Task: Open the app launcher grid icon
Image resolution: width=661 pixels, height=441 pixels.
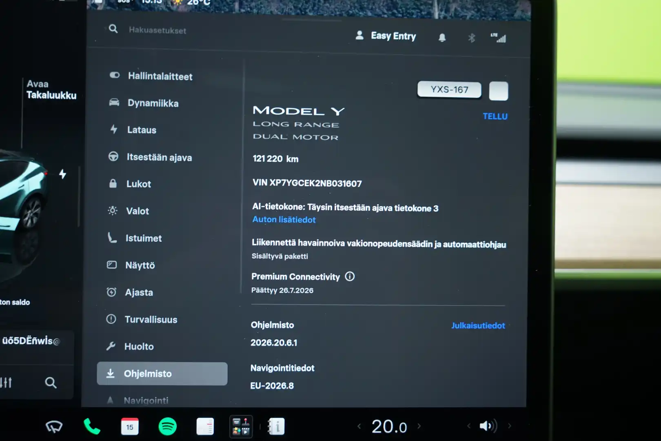Action: [x=241, y=427]
